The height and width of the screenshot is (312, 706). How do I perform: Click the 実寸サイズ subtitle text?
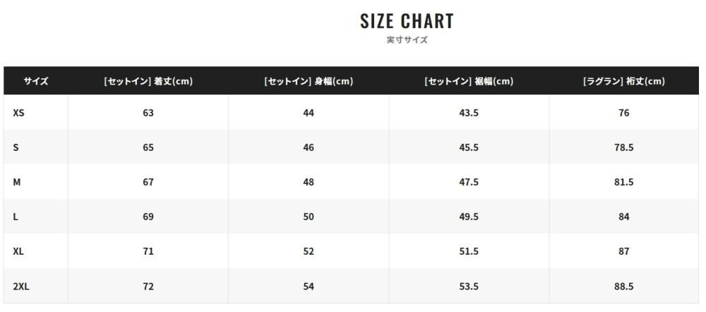coord(407,40)
